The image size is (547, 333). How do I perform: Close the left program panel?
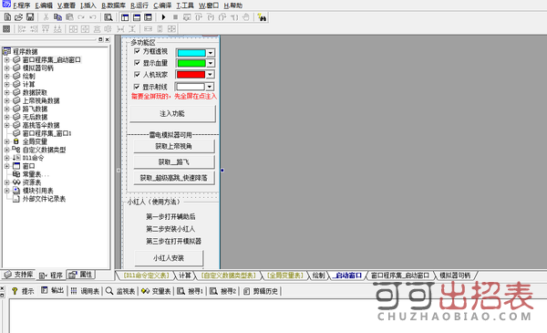click(107, 39)
